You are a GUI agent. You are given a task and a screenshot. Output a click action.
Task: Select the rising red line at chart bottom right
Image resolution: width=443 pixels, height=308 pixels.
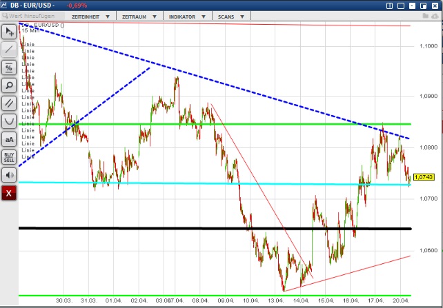[x=348, y=274]
